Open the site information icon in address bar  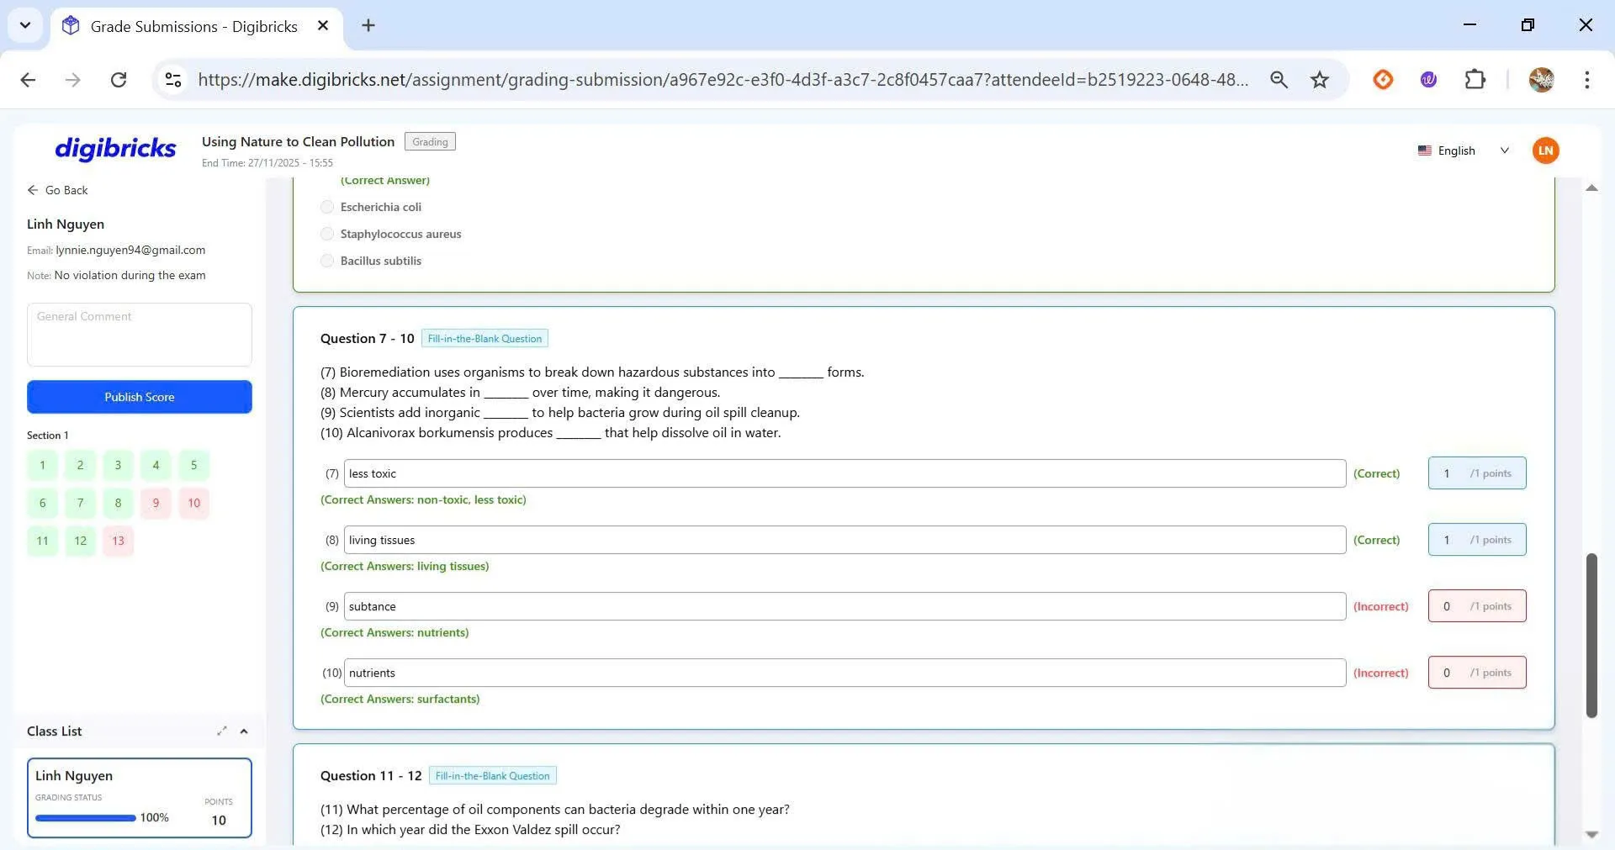pos(173,80)
